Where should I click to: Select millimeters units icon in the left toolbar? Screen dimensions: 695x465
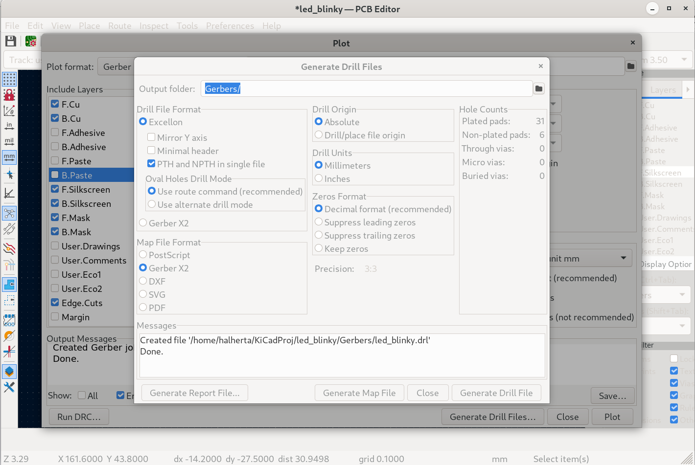coord(9,157)
